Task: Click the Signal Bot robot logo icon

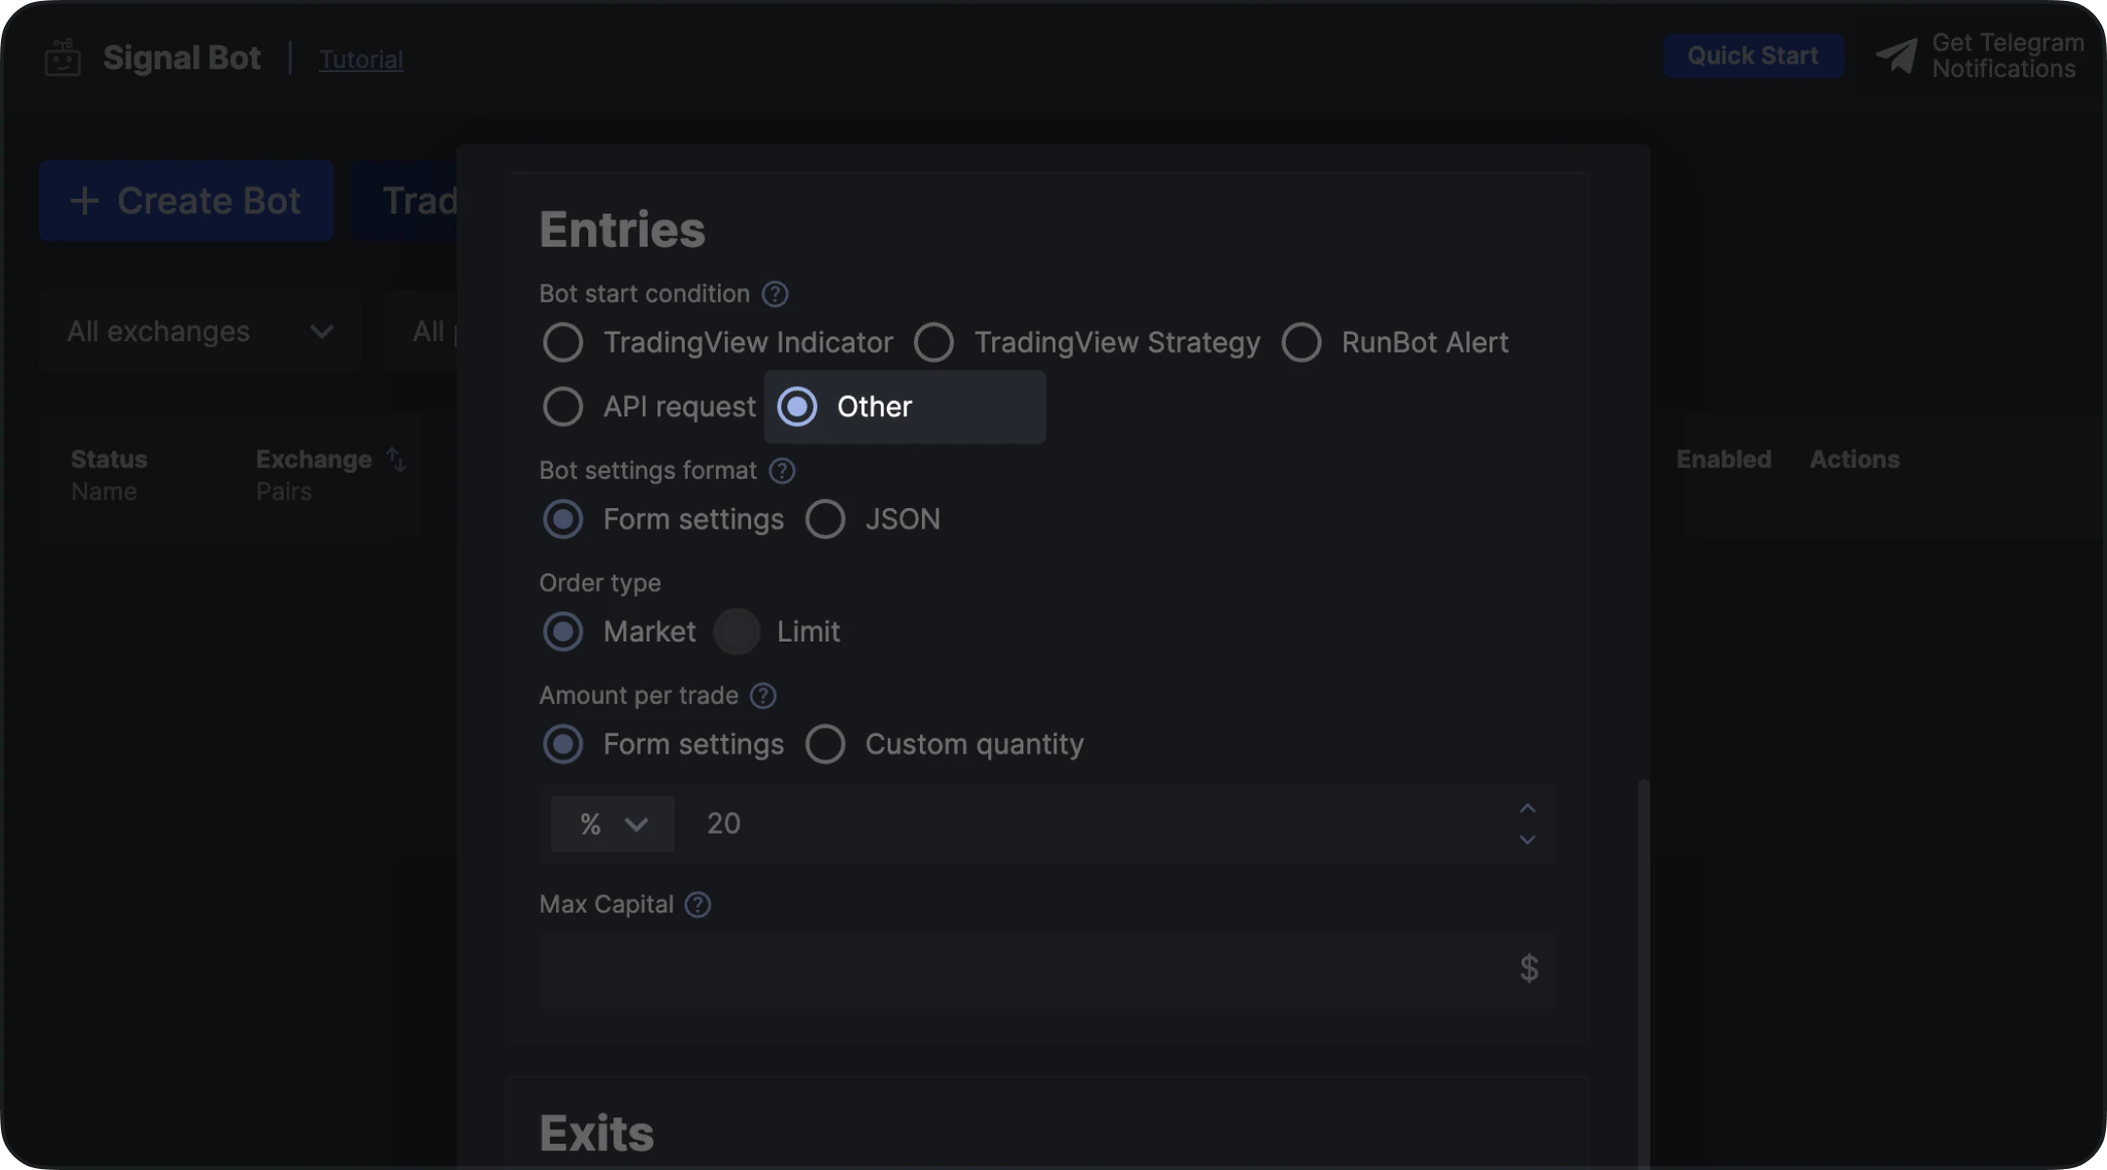Action: pos(62,58)
